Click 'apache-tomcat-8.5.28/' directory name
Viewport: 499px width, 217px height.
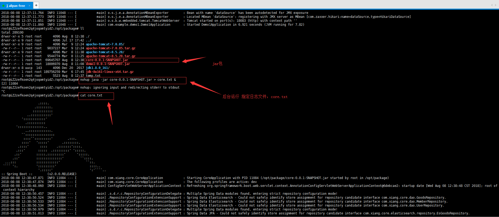point(105,52)
